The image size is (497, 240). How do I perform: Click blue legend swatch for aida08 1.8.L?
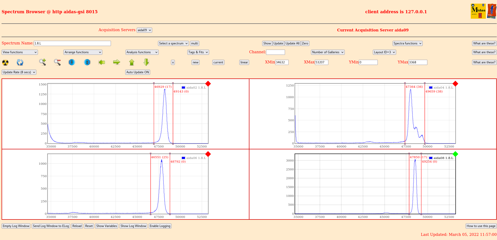pyautogui.click(x=431, y=158)
